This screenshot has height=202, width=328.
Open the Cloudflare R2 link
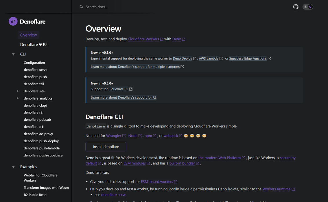[x=118, y=89]
